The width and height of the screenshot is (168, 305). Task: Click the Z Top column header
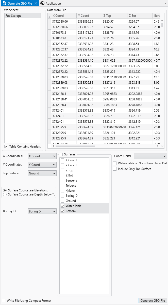(114, 16)
